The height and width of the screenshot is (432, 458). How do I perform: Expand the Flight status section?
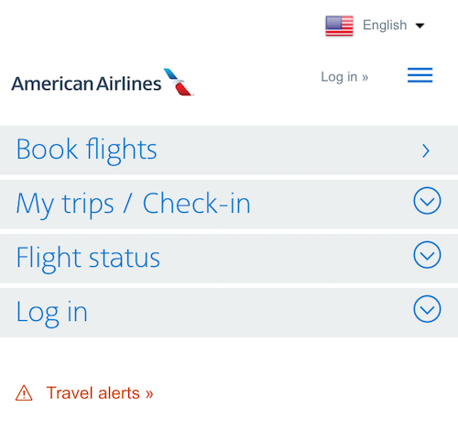click(x=229, y=258)
